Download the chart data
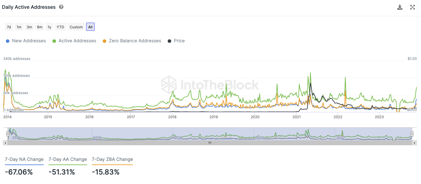This screenshot has height=184, width=421. click(400, 7)
